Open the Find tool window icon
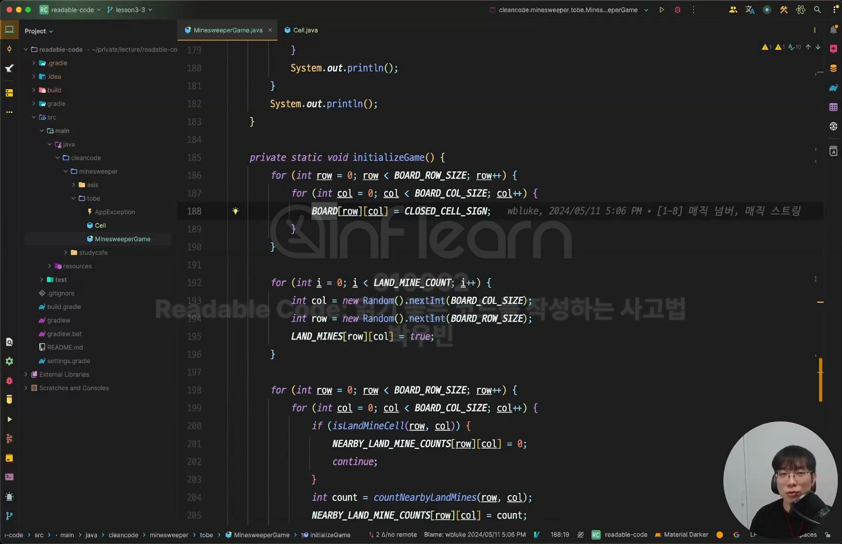Screen dimensions: 842x544 pos(9,342)
